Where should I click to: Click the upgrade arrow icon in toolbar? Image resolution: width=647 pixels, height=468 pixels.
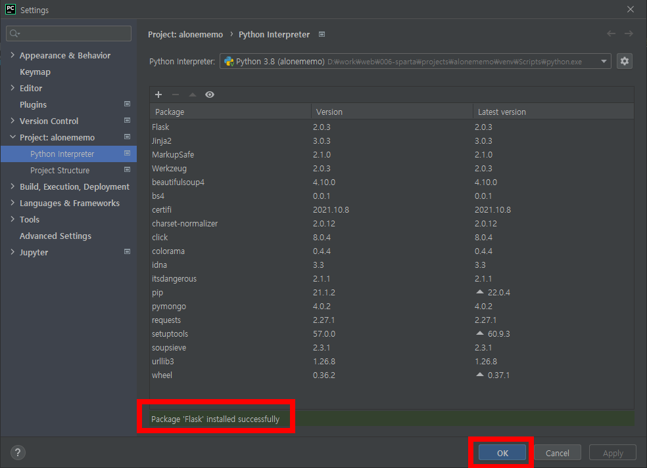click(192, 95)
